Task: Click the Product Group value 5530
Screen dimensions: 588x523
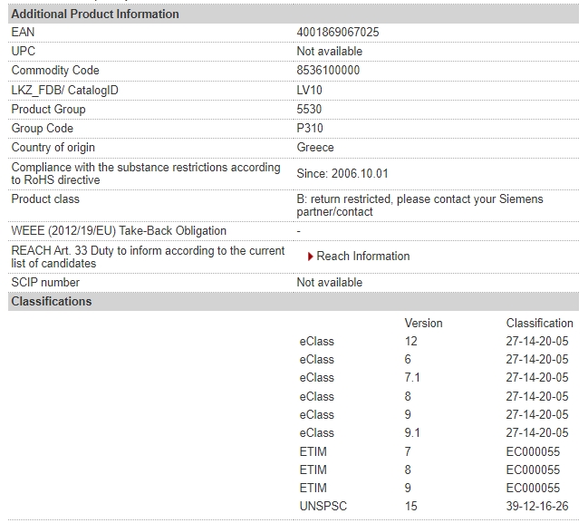Action: pos(309,109)
